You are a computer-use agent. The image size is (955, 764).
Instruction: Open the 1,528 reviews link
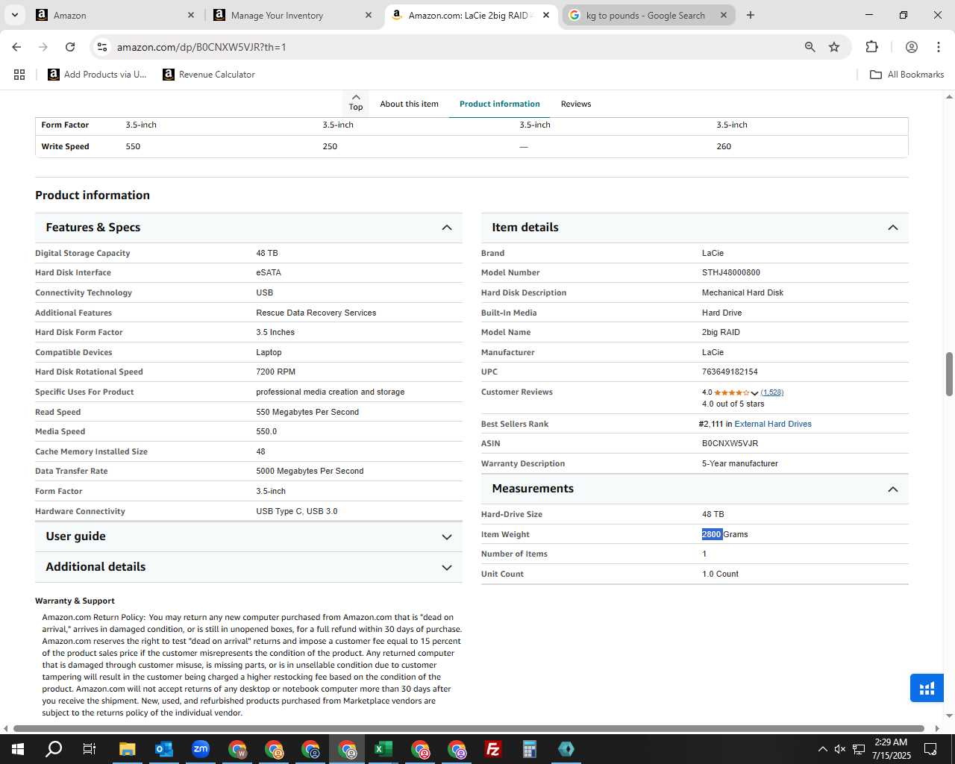(772, 392)
